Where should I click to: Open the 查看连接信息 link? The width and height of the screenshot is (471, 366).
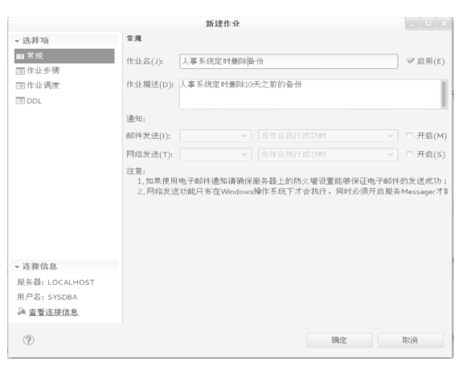(x=54, y=312)
